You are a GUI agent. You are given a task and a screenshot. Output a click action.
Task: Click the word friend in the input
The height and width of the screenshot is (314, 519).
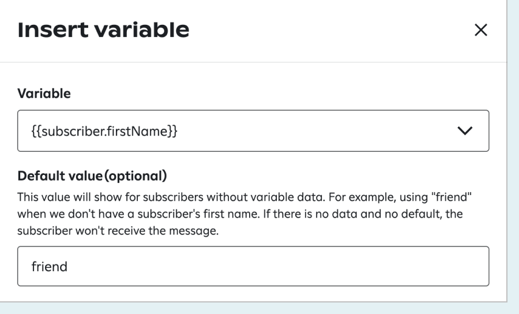point(49,267)
